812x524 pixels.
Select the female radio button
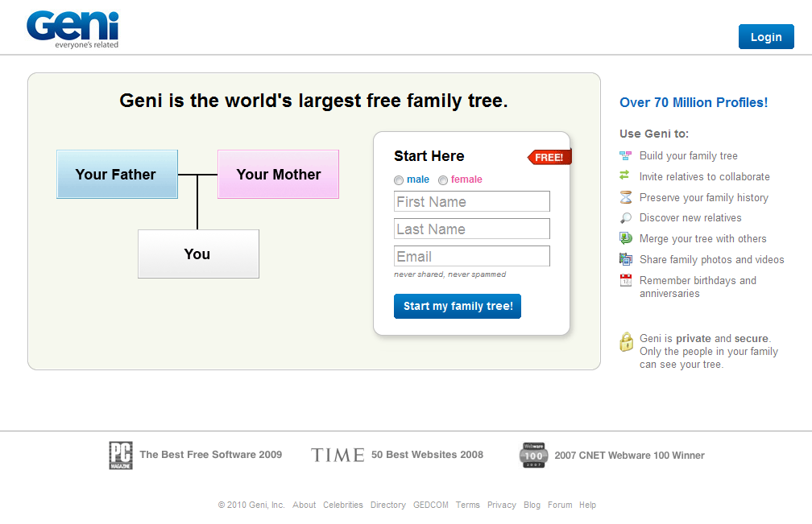tap(443, 179)
